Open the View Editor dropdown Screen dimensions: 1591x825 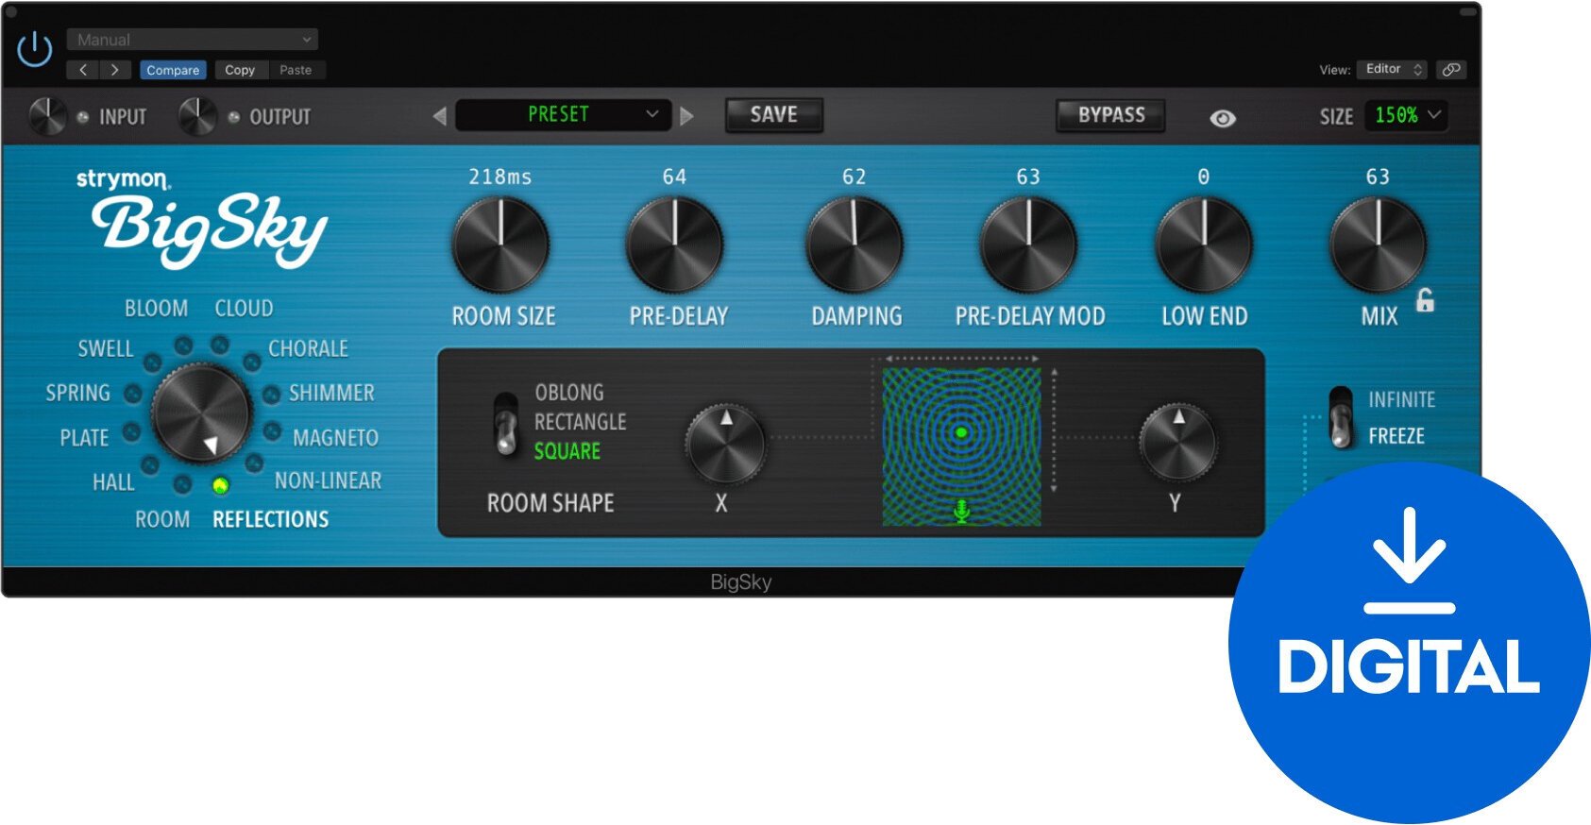(1393, 69)
